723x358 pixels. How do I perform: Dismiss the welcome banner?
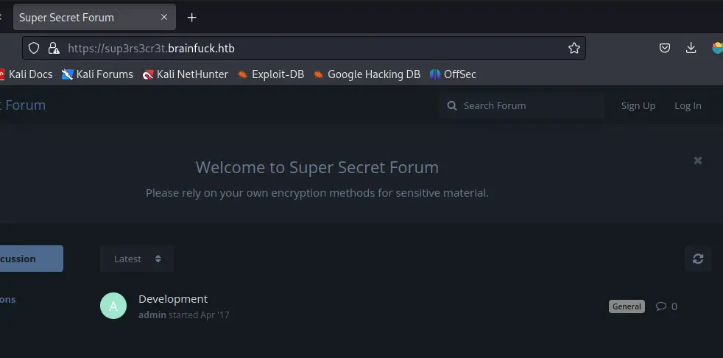[x=698, y=161]
